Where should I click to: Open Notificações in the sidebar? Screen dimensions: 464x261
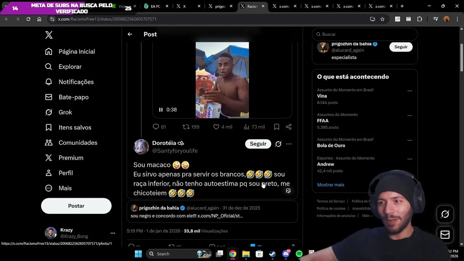[69, 82]
